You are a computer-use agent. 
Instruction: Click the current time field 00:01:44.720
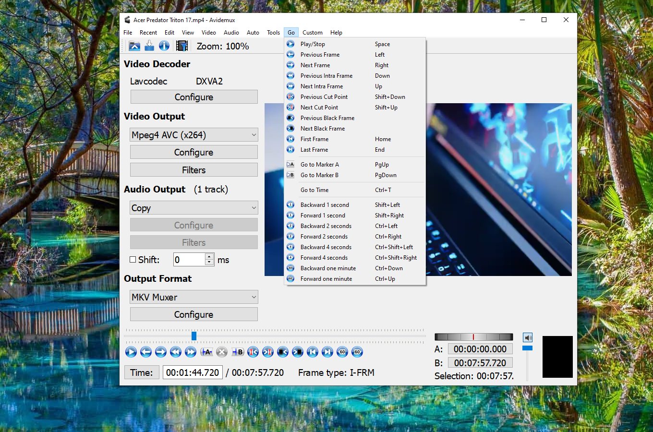(193, 372)
